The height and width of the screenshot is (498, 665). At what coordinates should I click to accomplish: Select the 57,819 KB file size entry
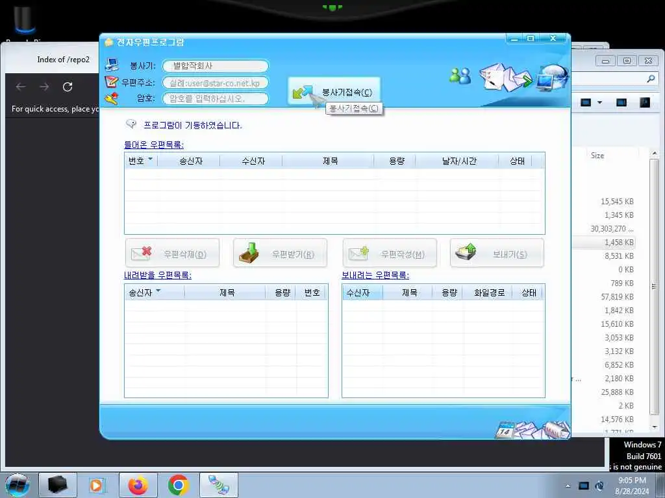point(617,297)
